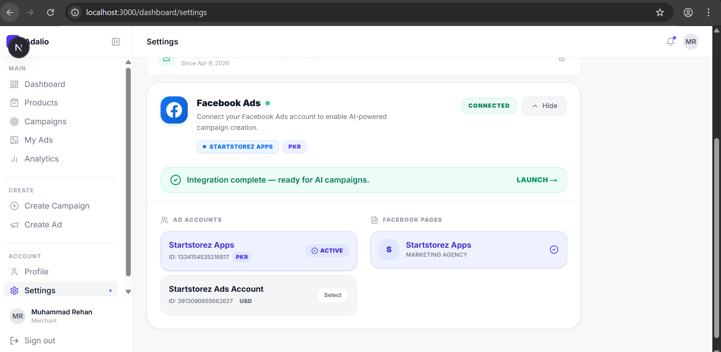Screen dimensions: 721x352
Task: Collapse Facebook Ads details with Hide
Action: coord(544,106)
